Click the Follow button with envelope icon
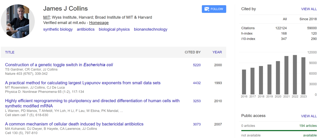Viewport: 326px width, 138px height. [214, 9]
